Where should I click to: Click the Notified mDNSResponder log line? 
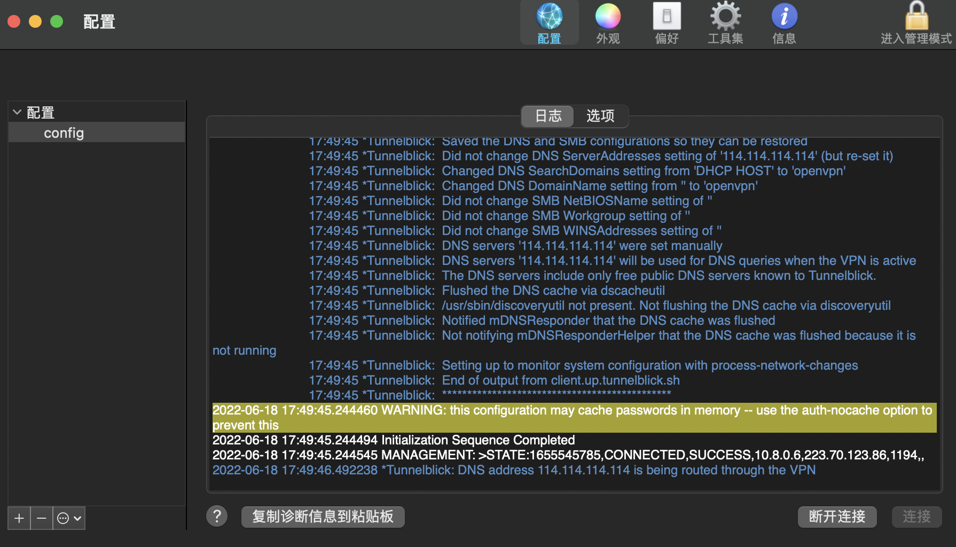[x=542, y=321]
